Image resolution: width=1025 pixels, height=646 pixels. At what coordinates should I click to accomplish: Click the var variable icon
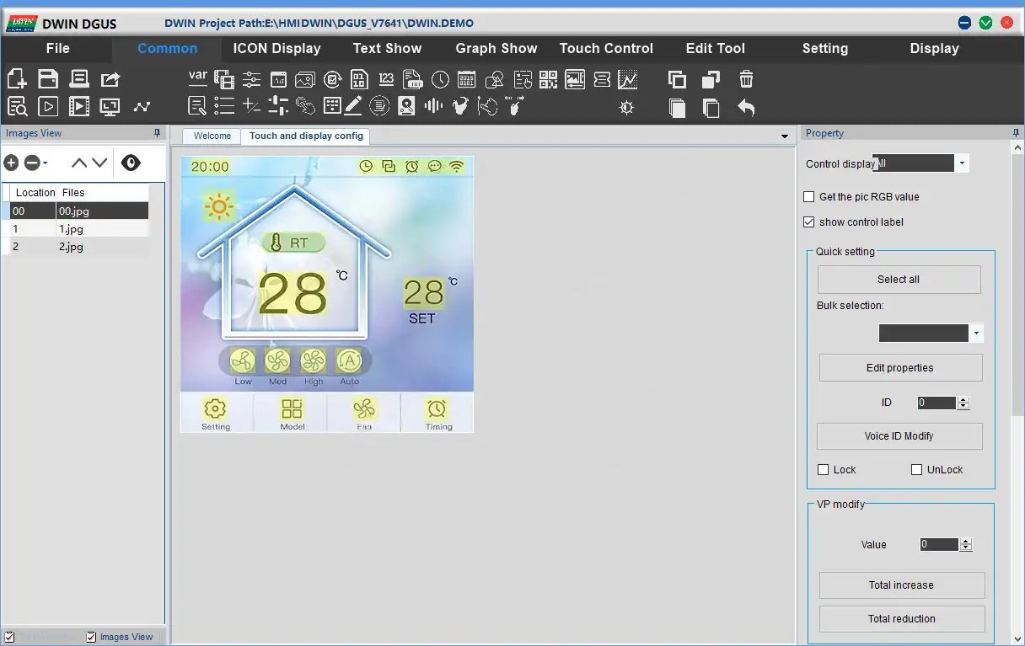click(x=198, y=77)
